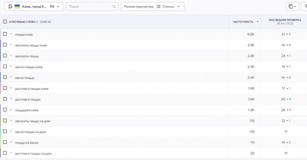Open the Режим просмотра view mode dropdown
The image size is (307, 160).
pos(152,7)
